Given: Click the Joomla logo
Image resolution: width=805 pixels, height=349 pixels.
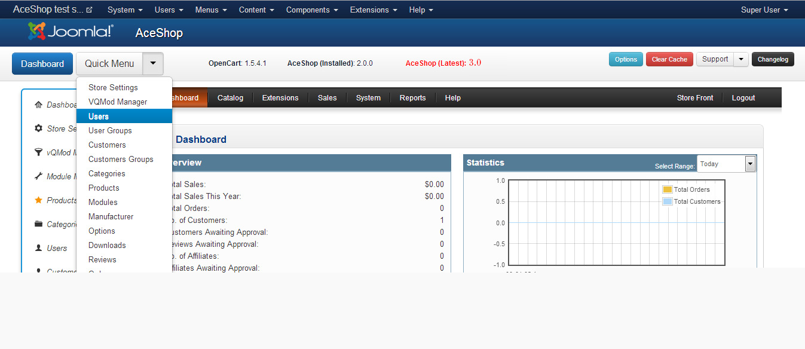Looking at the screenshot, I should (71, 32).
